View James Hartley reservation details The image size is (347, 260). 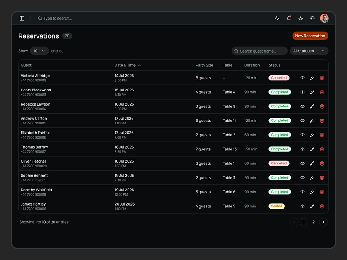click(x=303, y=206)
